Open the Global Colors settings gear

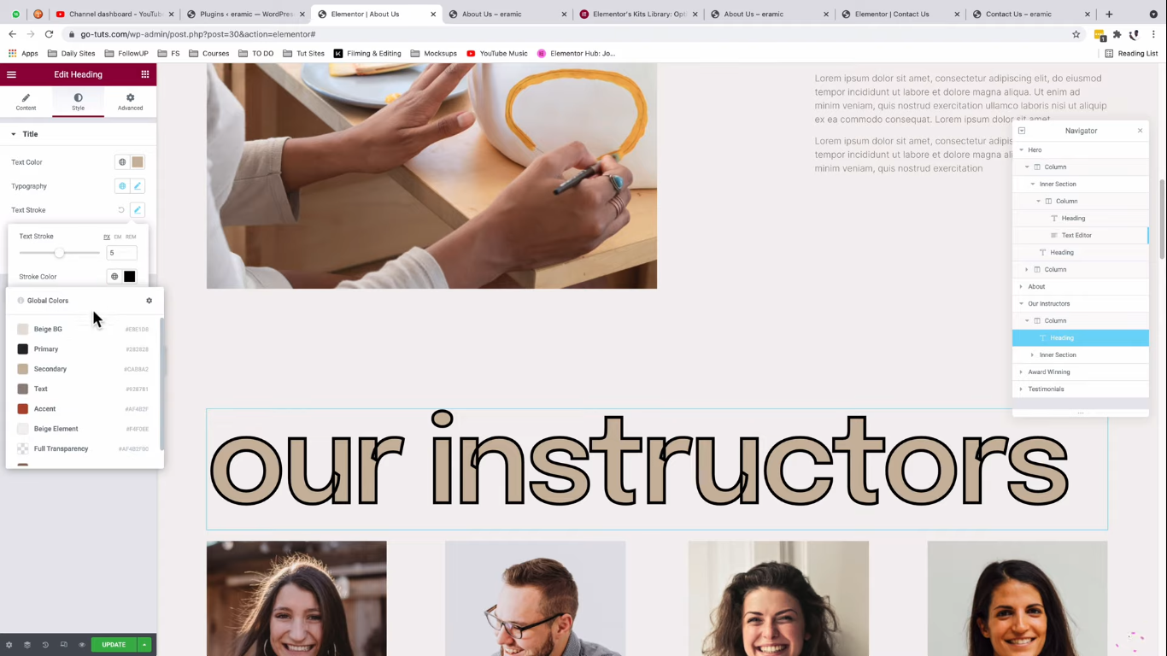click(x=149, y=301)
